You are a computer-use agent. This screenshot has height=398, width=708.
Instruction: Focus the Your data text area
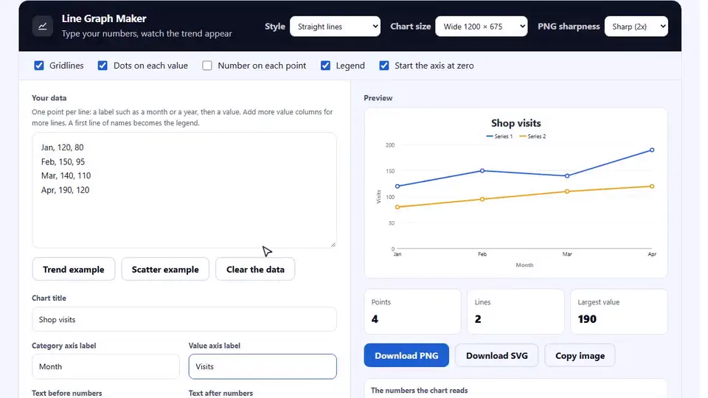pyautogui.click(x=184, y=190)
